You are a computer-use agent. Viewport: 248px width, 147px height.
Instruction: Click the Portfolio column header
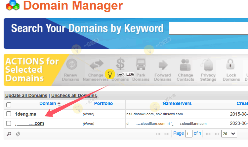[x=103, y=104]
